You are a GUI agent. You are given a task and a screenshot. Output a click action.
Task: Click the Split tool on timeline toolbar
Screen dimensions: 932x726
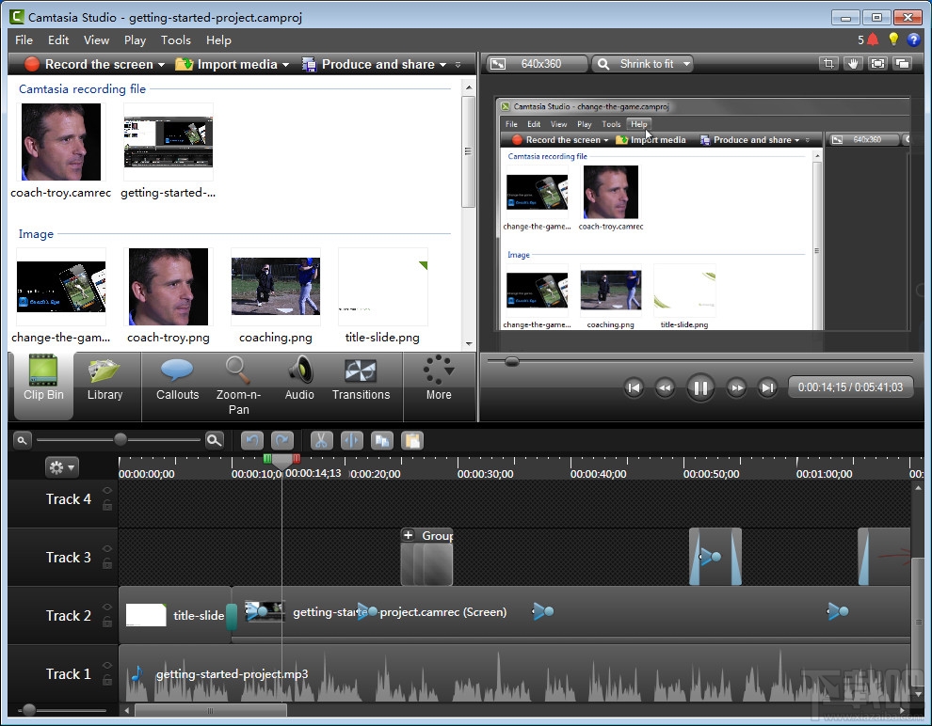pos(352,440)
